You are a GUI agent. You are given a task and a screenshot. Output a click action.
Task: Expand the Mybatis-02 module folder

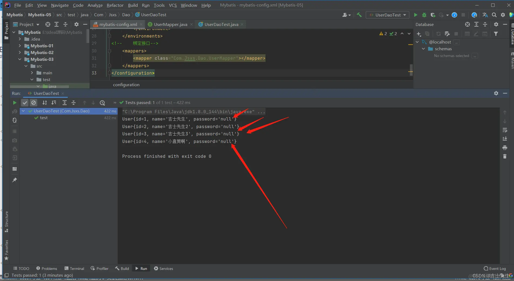point(20,52)
